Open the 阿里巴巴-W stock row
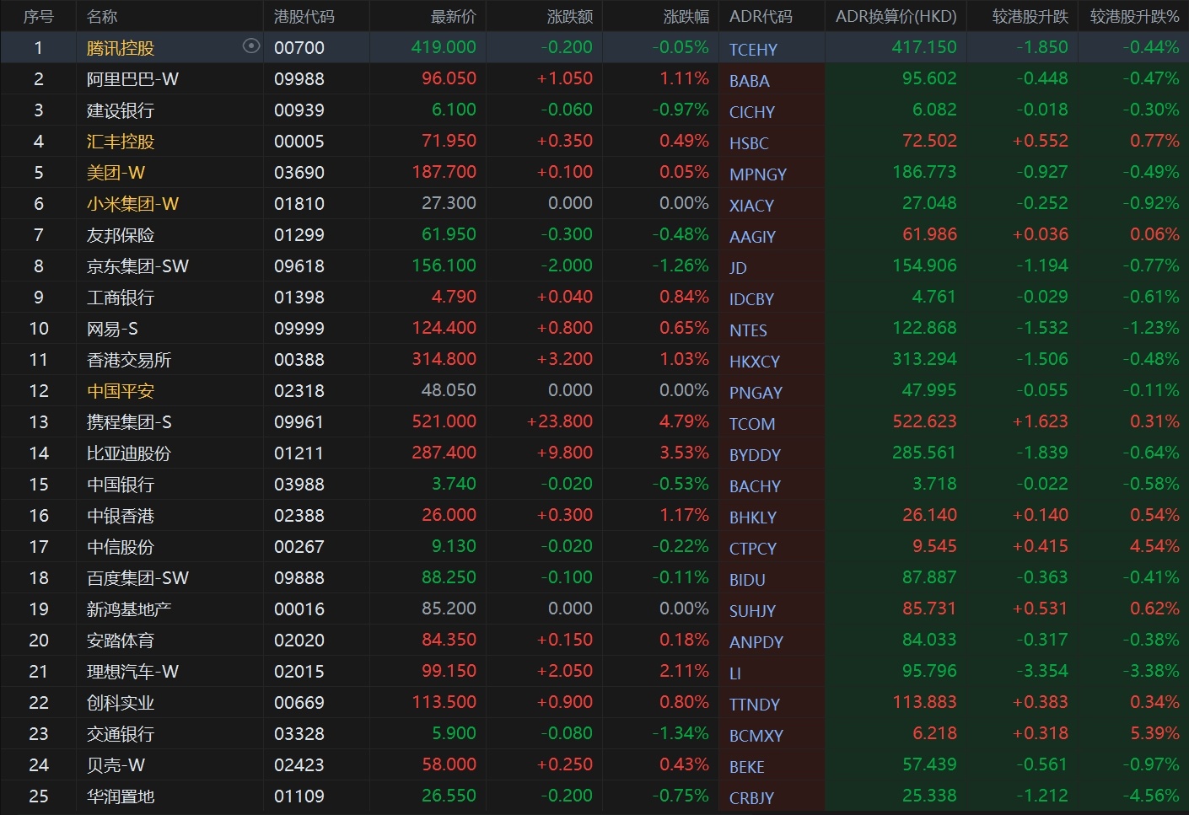This screenshot has height=815, width=1189. click(132, 79)
